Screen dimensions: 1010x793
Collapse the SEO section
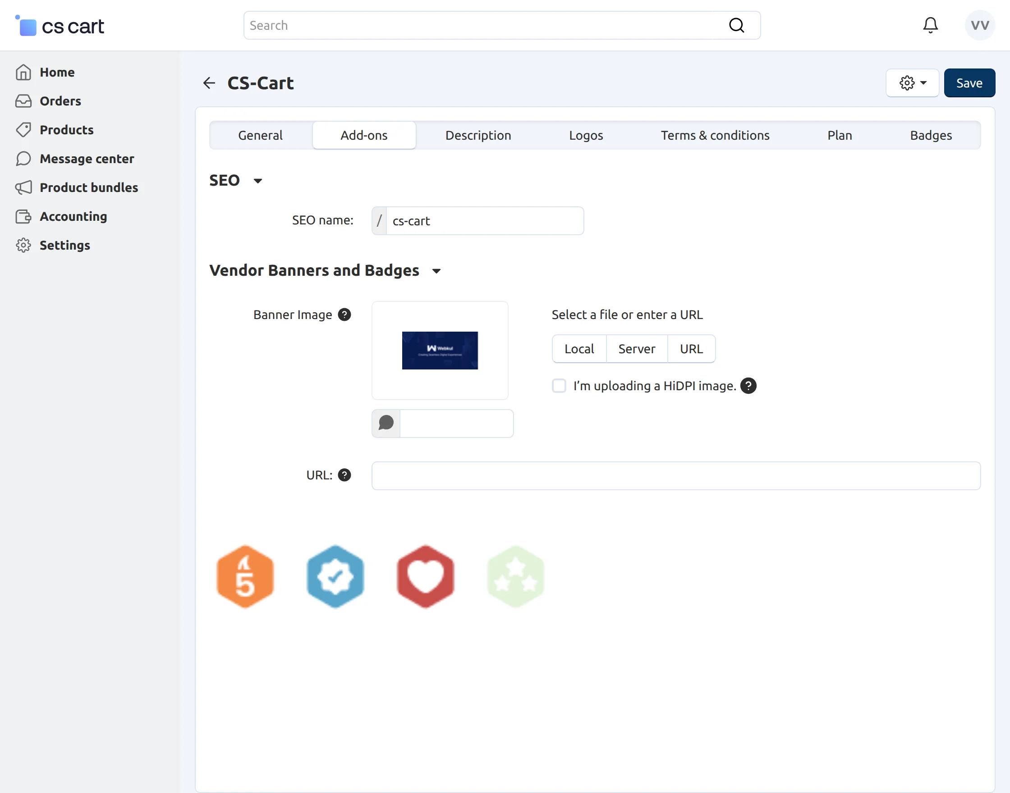pyautogui.click(x=258, y=181)
